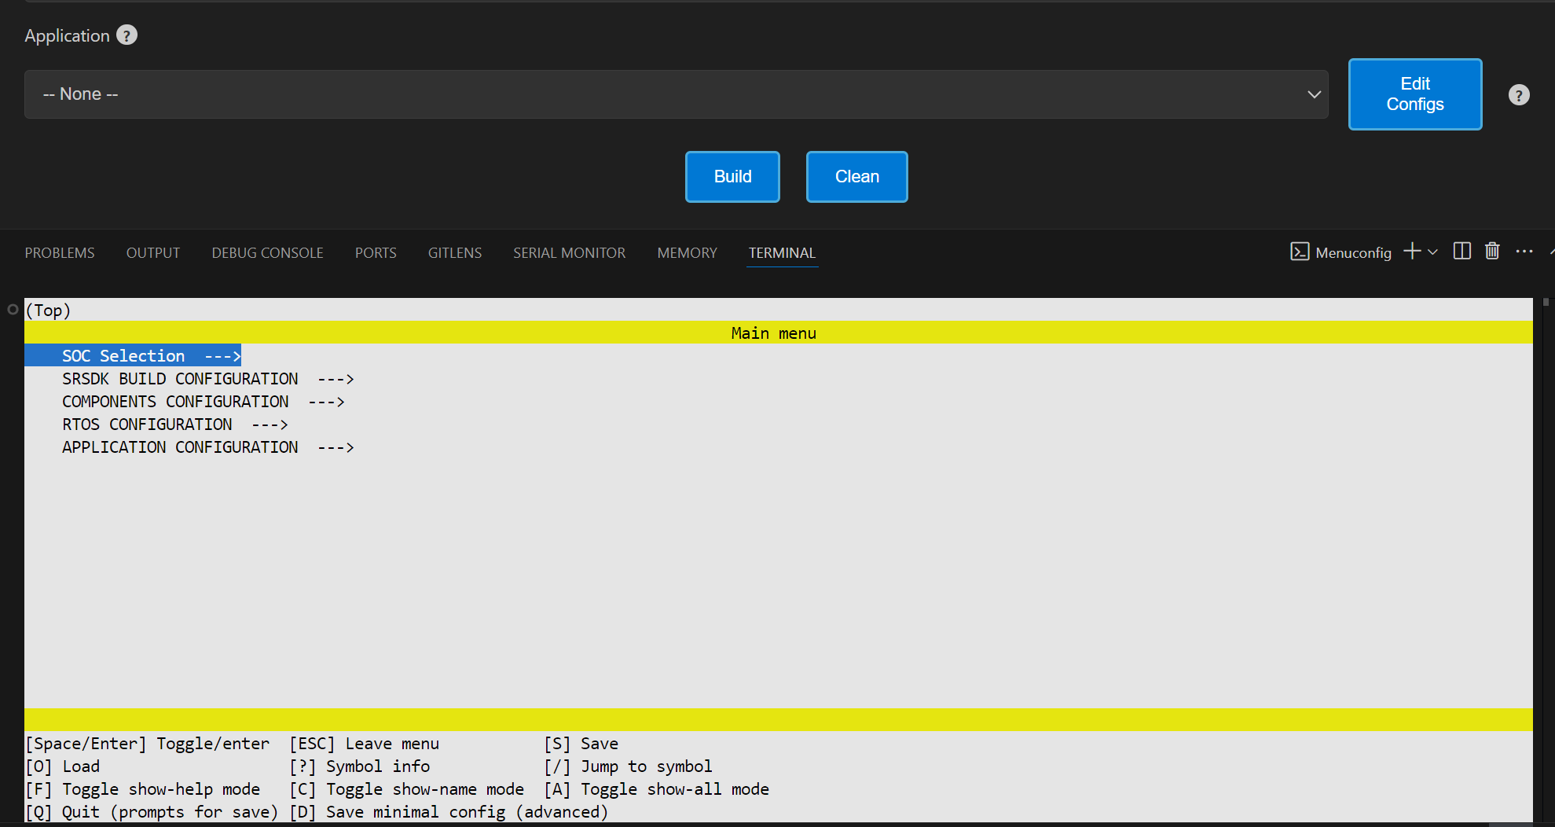Image resolution: width=1555 pixels, height=827 pixels.
Task: Select COMPONENTS CONFIGURATION menu entry
Action: [175, 402]
